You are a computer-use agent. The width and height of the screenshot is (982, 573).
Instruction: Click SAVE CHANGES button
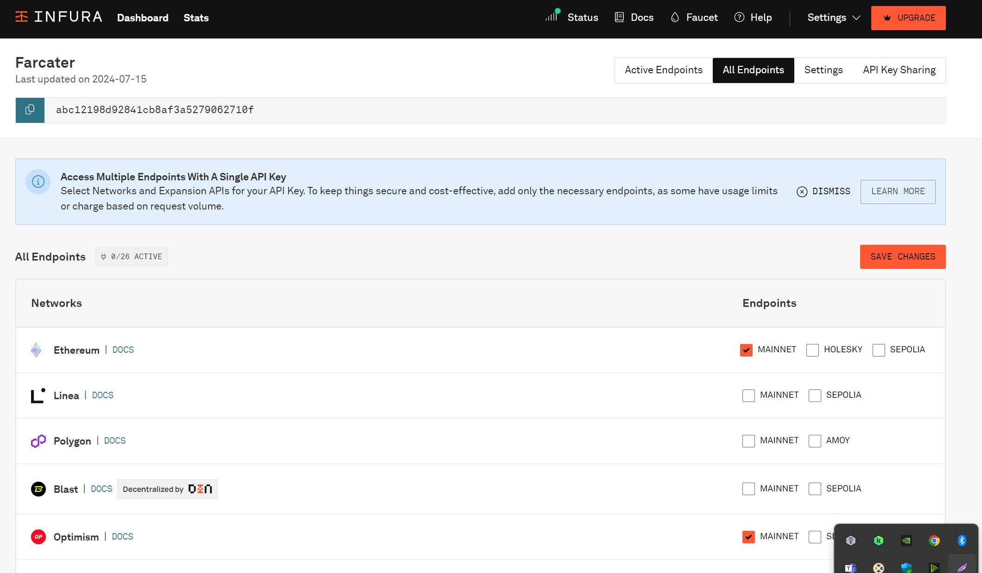click(903, 257)
